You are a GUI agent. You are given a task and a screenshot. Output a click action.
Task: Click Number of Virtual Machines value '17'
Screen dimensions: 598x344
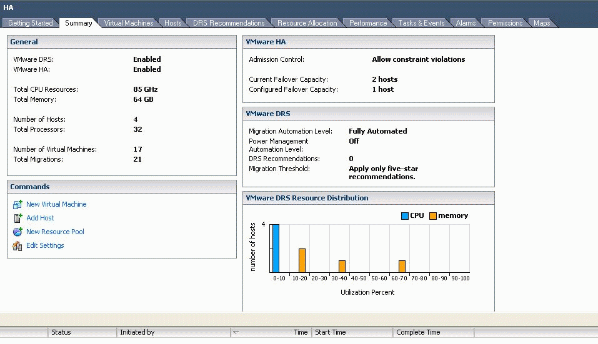(x=137, y=149)
